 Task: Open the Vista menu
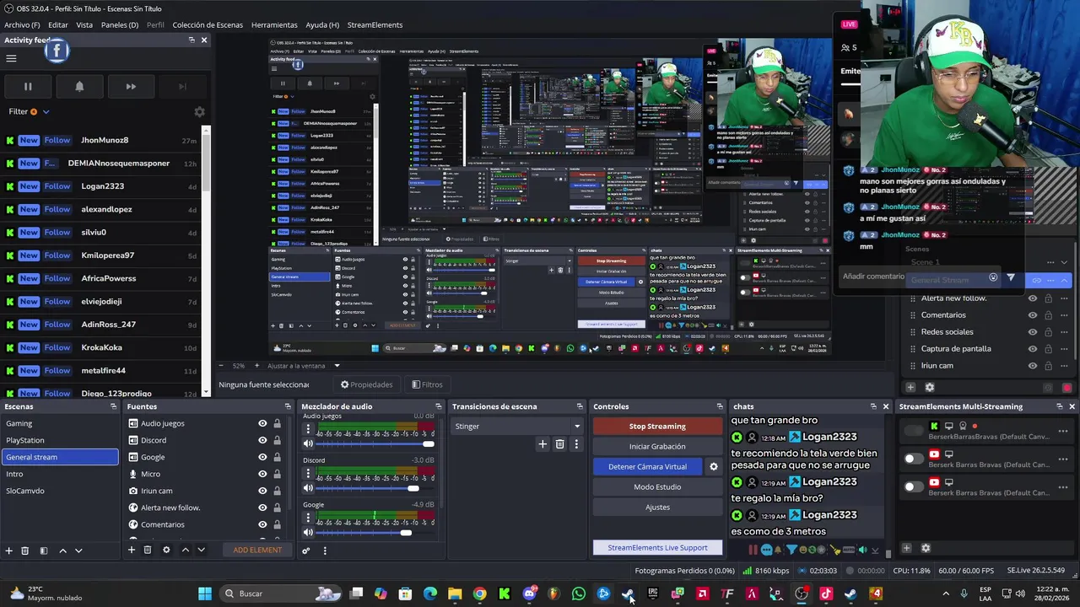(x=84, y=24)
